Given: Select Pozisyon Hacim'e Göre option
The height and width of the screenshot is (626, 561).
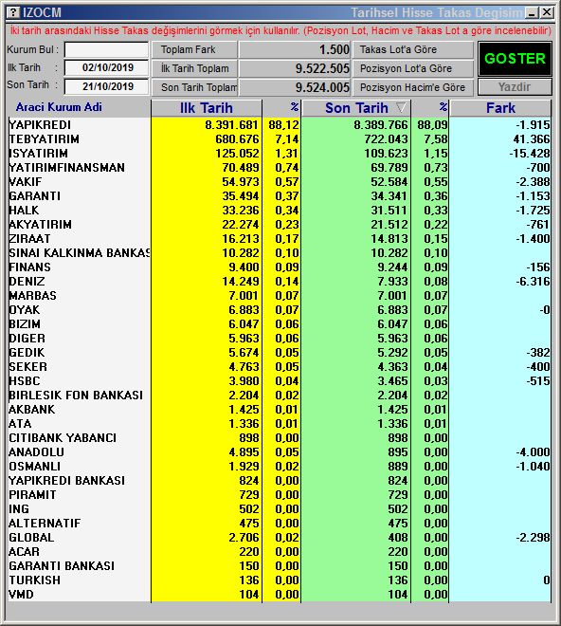Looking at the screenshot, I should click(412, 87).
